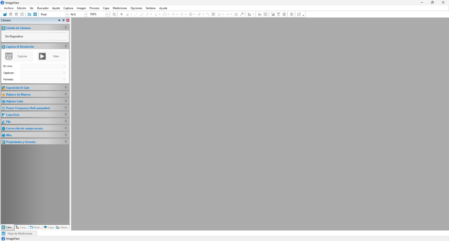Switch to the Medi... bottom tab
Viewport: 449px width, 241px height.
62,227
